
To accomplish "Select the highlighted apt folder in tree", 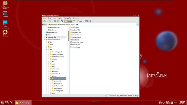I will coord(58,78).
